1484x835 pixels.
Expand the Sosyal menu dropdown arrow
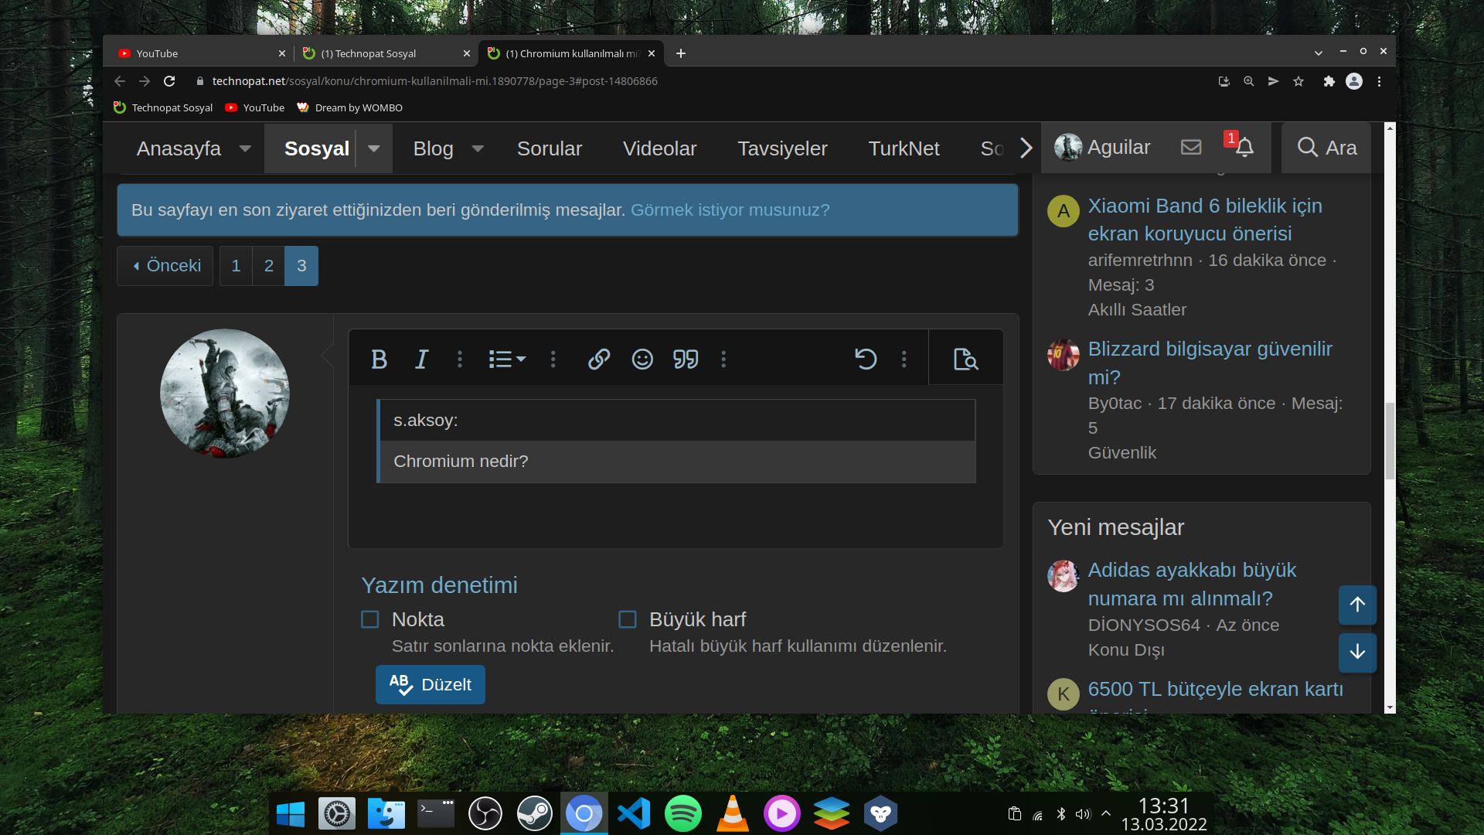coord(374,148)
